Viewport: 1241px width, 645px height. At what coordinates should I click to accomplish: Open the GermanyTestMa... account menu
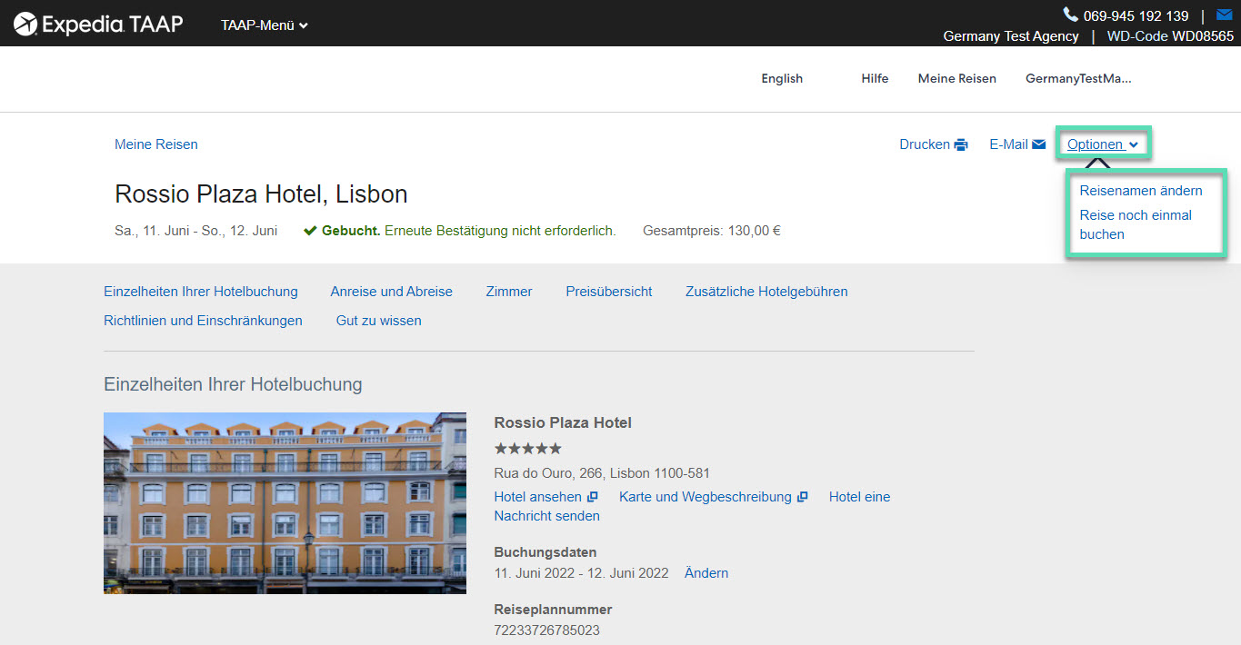pos(1078,78)
